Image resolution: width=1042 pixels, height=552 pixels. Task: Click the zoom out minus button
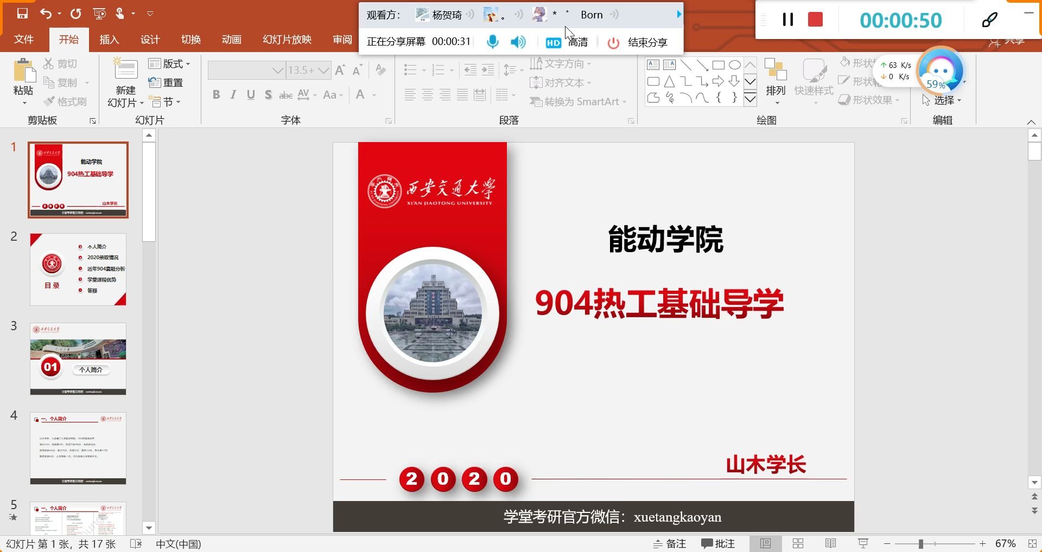point(887,543)
